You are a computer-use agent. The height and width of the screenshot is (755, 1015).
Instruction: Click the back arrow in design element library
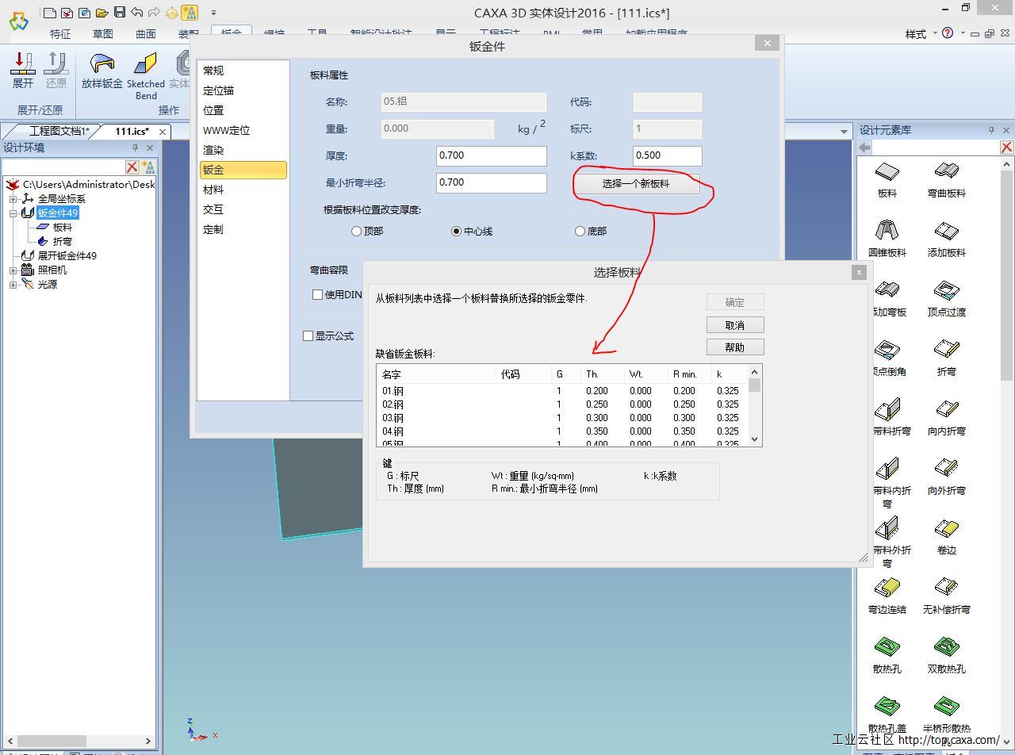(x=864, y=147)
